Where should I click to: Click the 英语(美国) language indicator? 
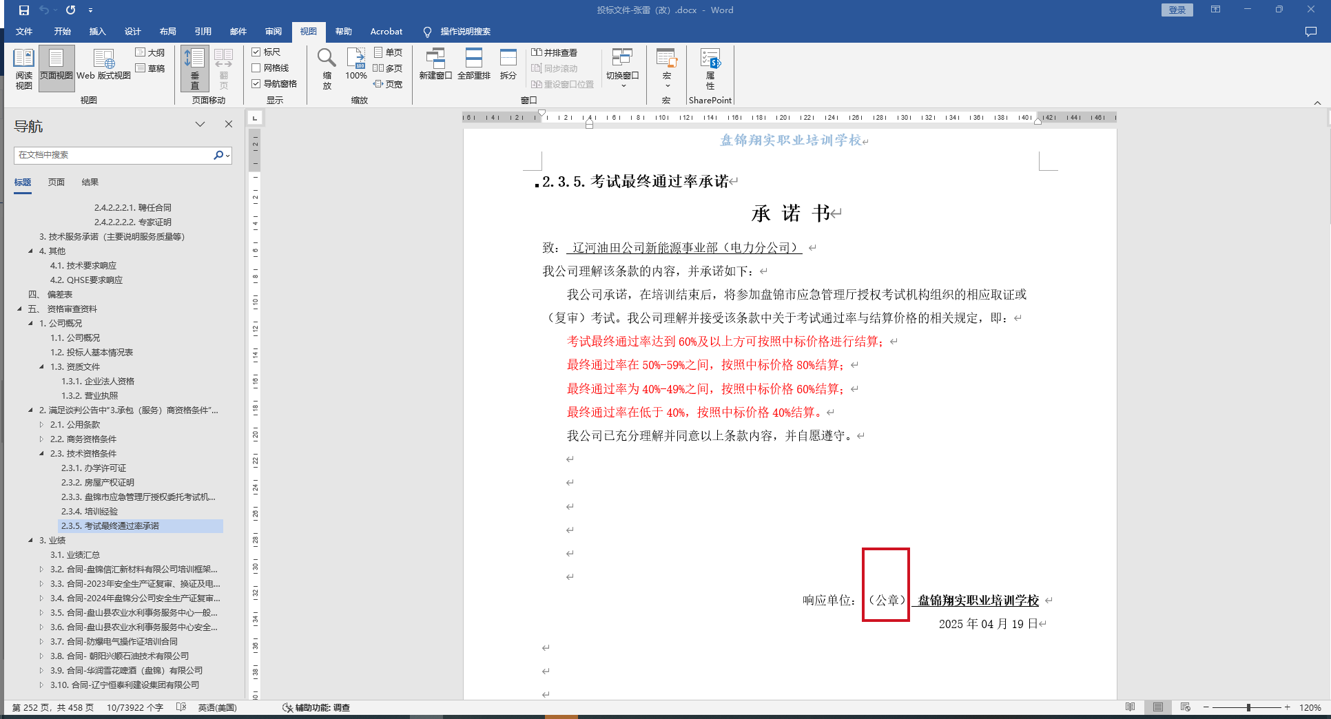[217, 707]
